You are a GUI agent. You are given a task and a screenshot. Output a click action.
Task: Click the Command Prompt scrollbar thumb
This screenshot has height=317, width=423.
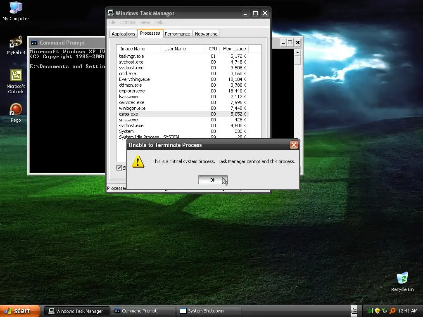[297, 60]
